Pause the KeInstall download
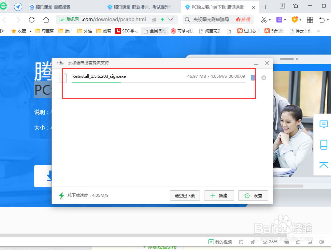 pyautogui.click(x=253, y=78)
